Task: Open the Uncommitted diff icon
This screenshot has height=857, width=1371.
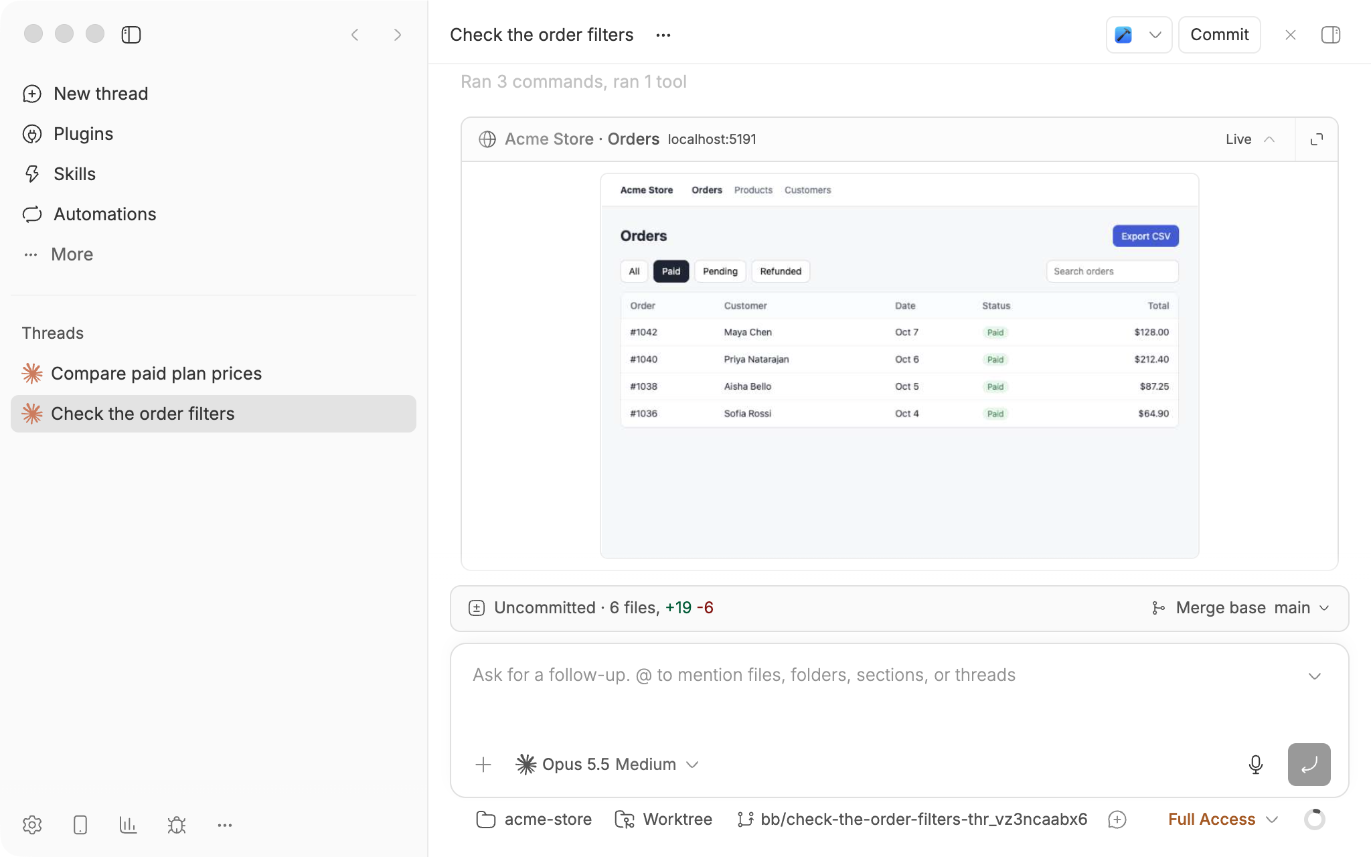Action: tap(477, 608)
